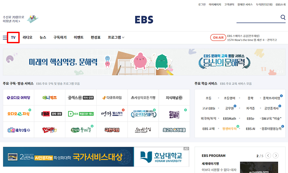Open the 오디오e지식 tile
The height and width of the screenshot is (173, 288).
[19, 114]
